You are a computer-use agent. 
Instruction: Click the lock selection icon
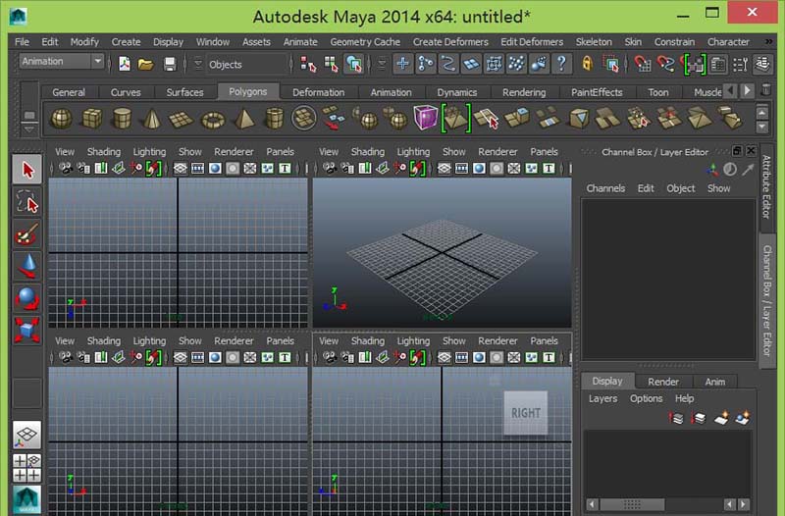click(x=587, y=64)
